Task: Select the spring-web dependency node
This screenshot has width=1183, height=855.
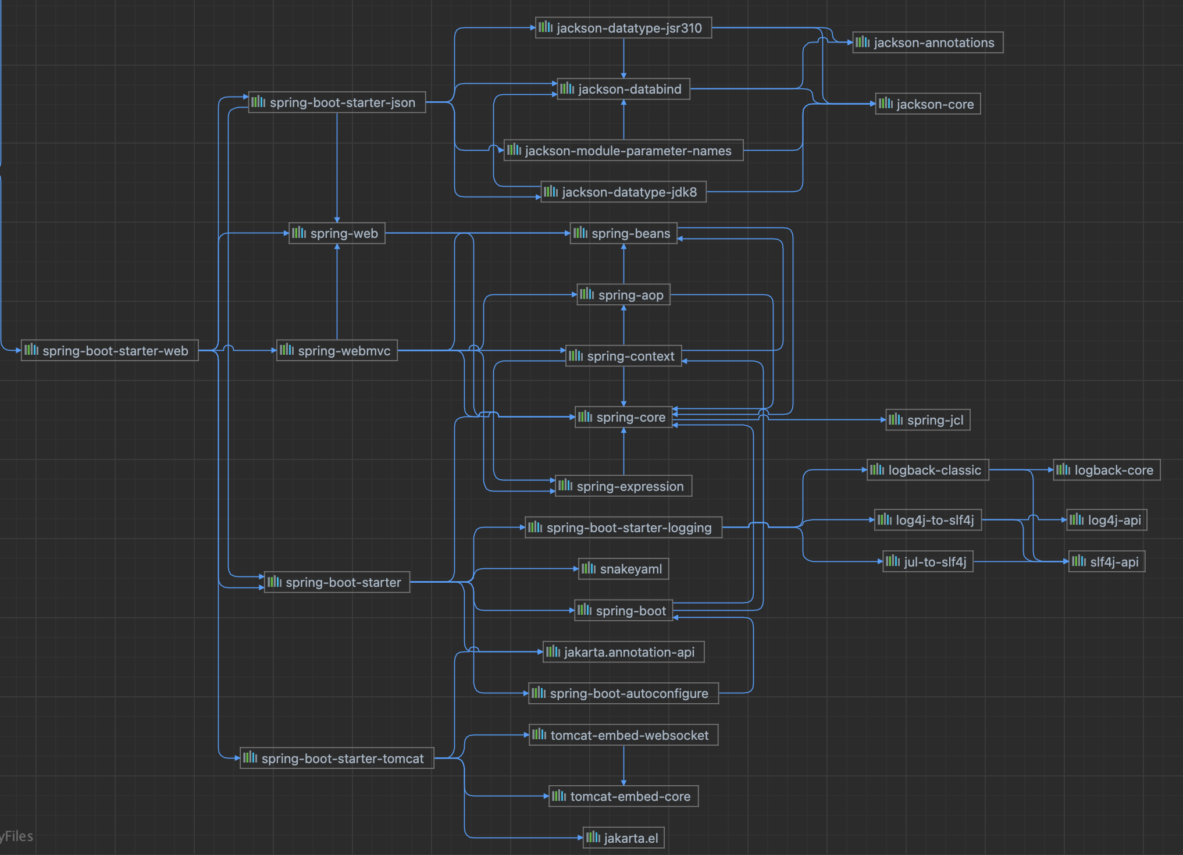Action: click(343, 233)
